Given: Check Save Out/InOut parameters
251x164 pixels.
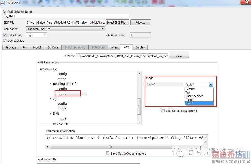Looking at the screenshot, I should tap(108, 153).
